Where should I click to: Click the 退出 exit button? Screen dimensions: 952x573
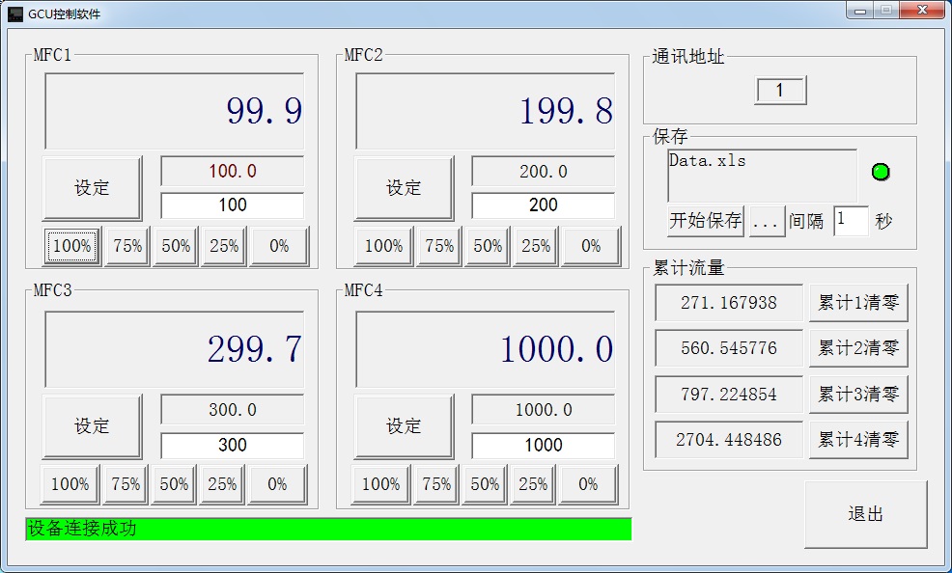tap(865, 514)
